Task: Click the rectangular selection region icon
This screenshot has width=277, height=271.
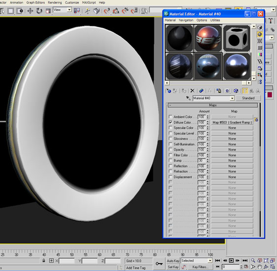Action: [11, 11]
